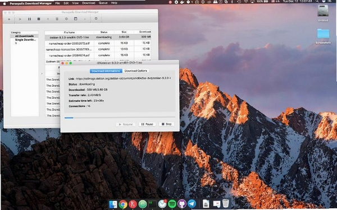Open the Screenshots folder on desktop

(x=323, y=36)
